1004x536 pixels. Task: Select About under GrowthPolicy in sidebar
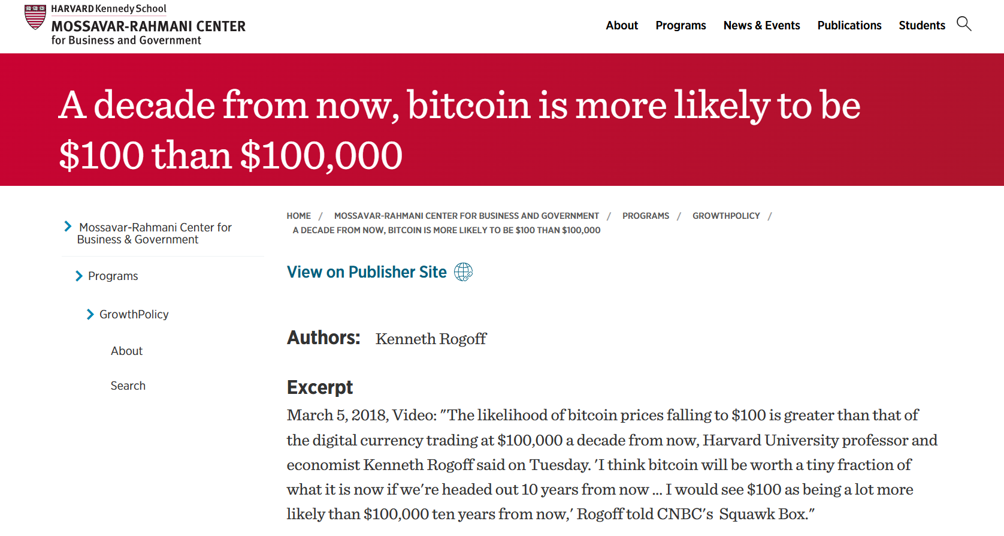click(126, 351)
